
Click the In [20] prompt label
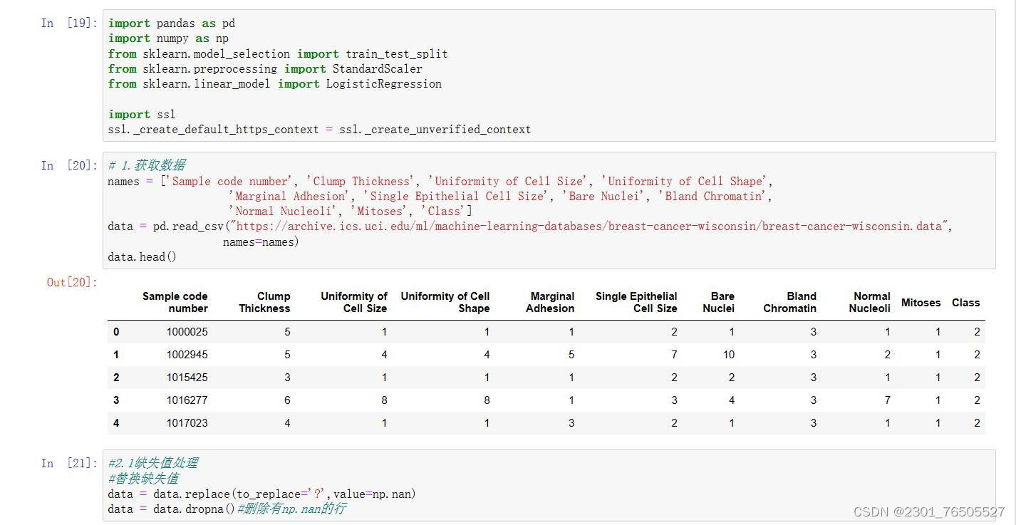tap(69, 165)
